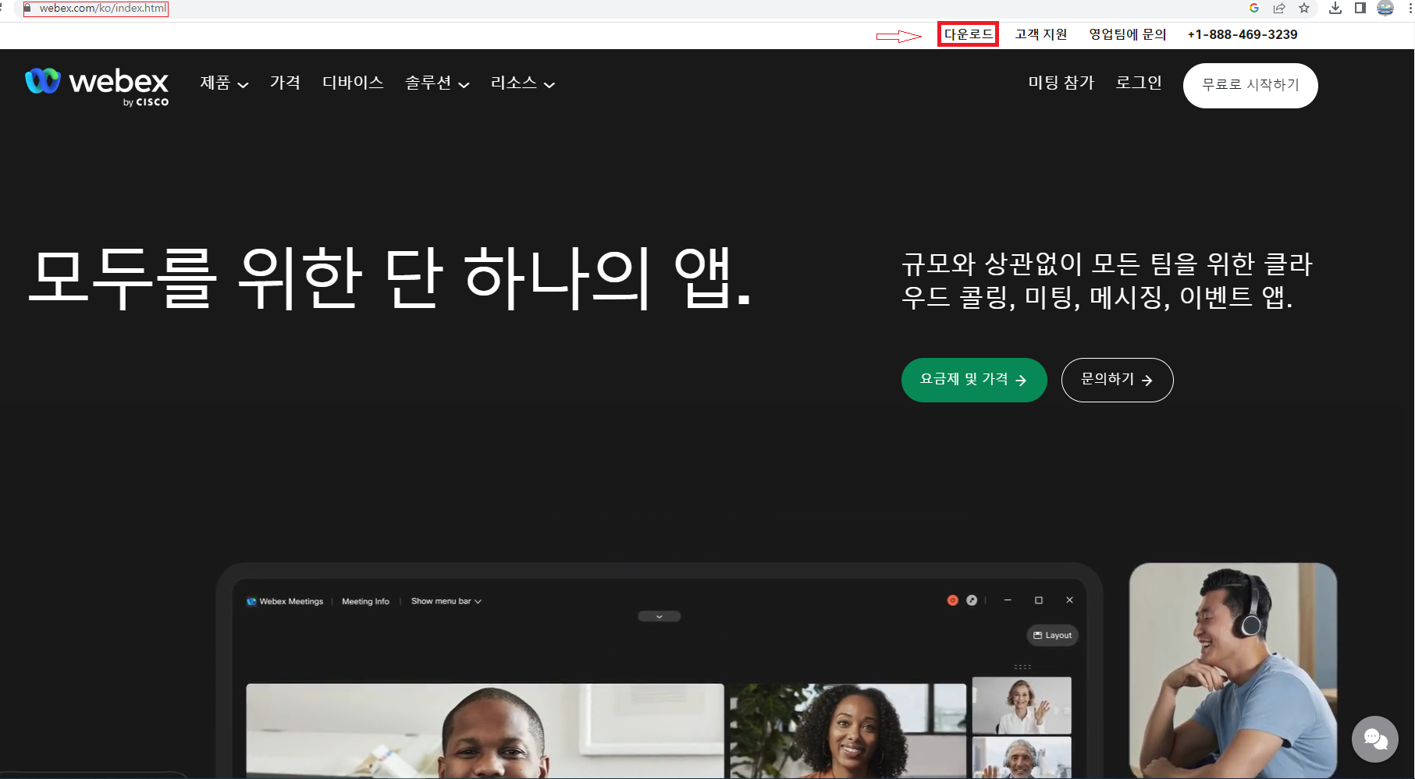Click the 로그인 link
Screen dimensions: 1415x779
tap(1139, 83)
